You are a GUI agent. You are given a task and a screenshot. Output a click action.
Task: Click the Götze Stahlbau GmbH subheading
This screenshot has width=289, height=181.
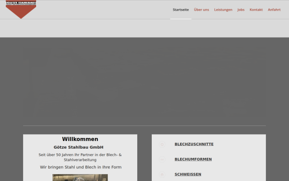tap(79, 147)
